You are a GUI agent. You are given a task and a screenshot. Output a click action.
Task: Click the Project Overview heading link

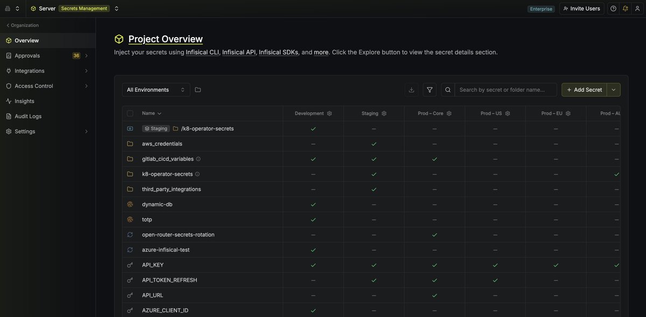point(166,39)
